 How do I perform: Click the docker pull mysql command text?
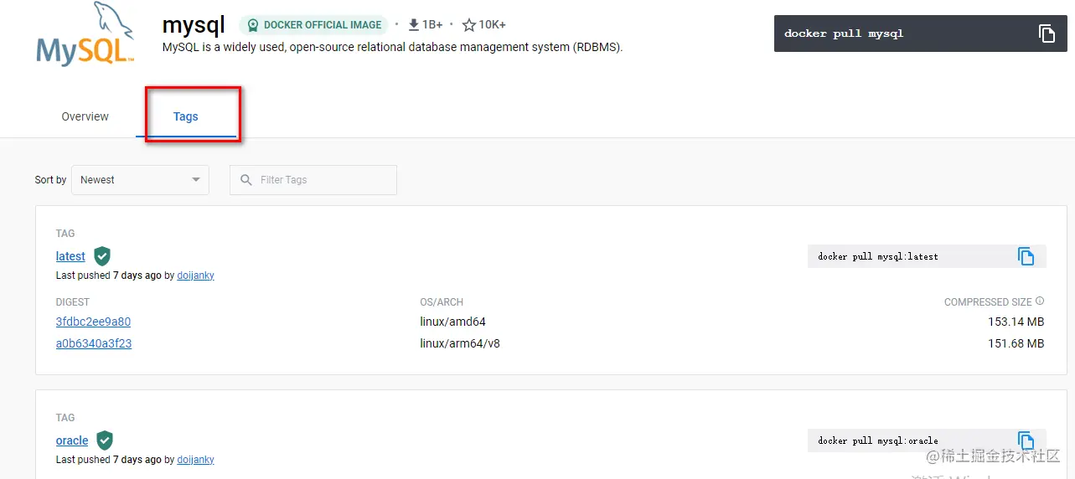[x=844, y=33]
